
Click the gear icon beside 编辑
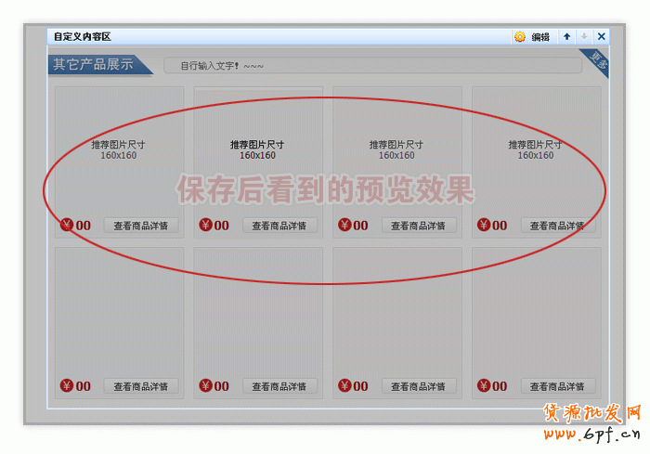coord(520,37)
